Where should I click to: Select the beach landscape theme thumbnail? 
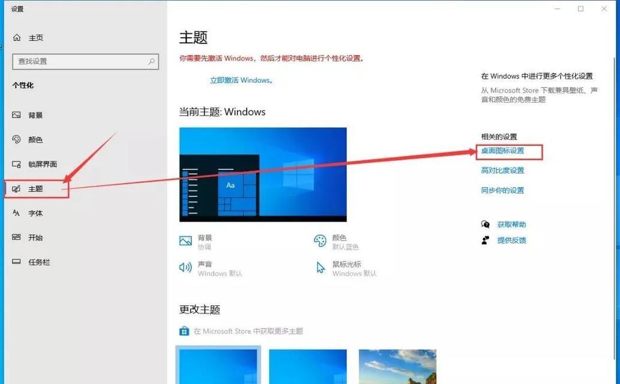(x=397, y=367)
